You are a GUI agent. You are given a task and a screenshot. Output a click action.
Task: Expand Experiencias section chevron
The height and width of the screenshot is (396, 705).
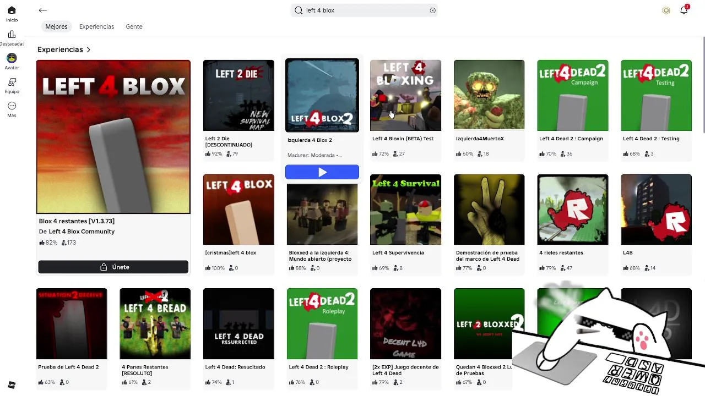[x=88, y=50]
